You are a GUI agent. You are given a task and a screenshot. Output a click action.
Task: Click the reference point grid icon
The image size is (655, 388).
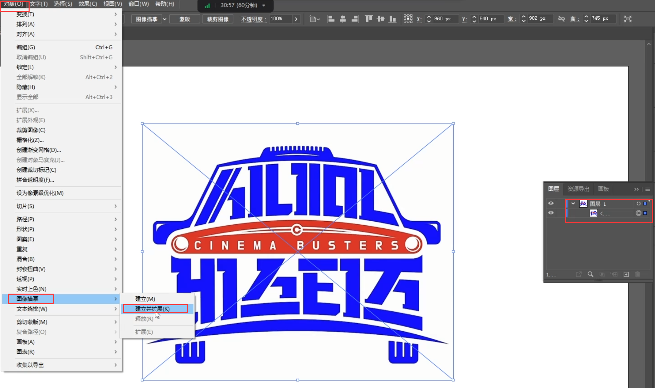408,19
